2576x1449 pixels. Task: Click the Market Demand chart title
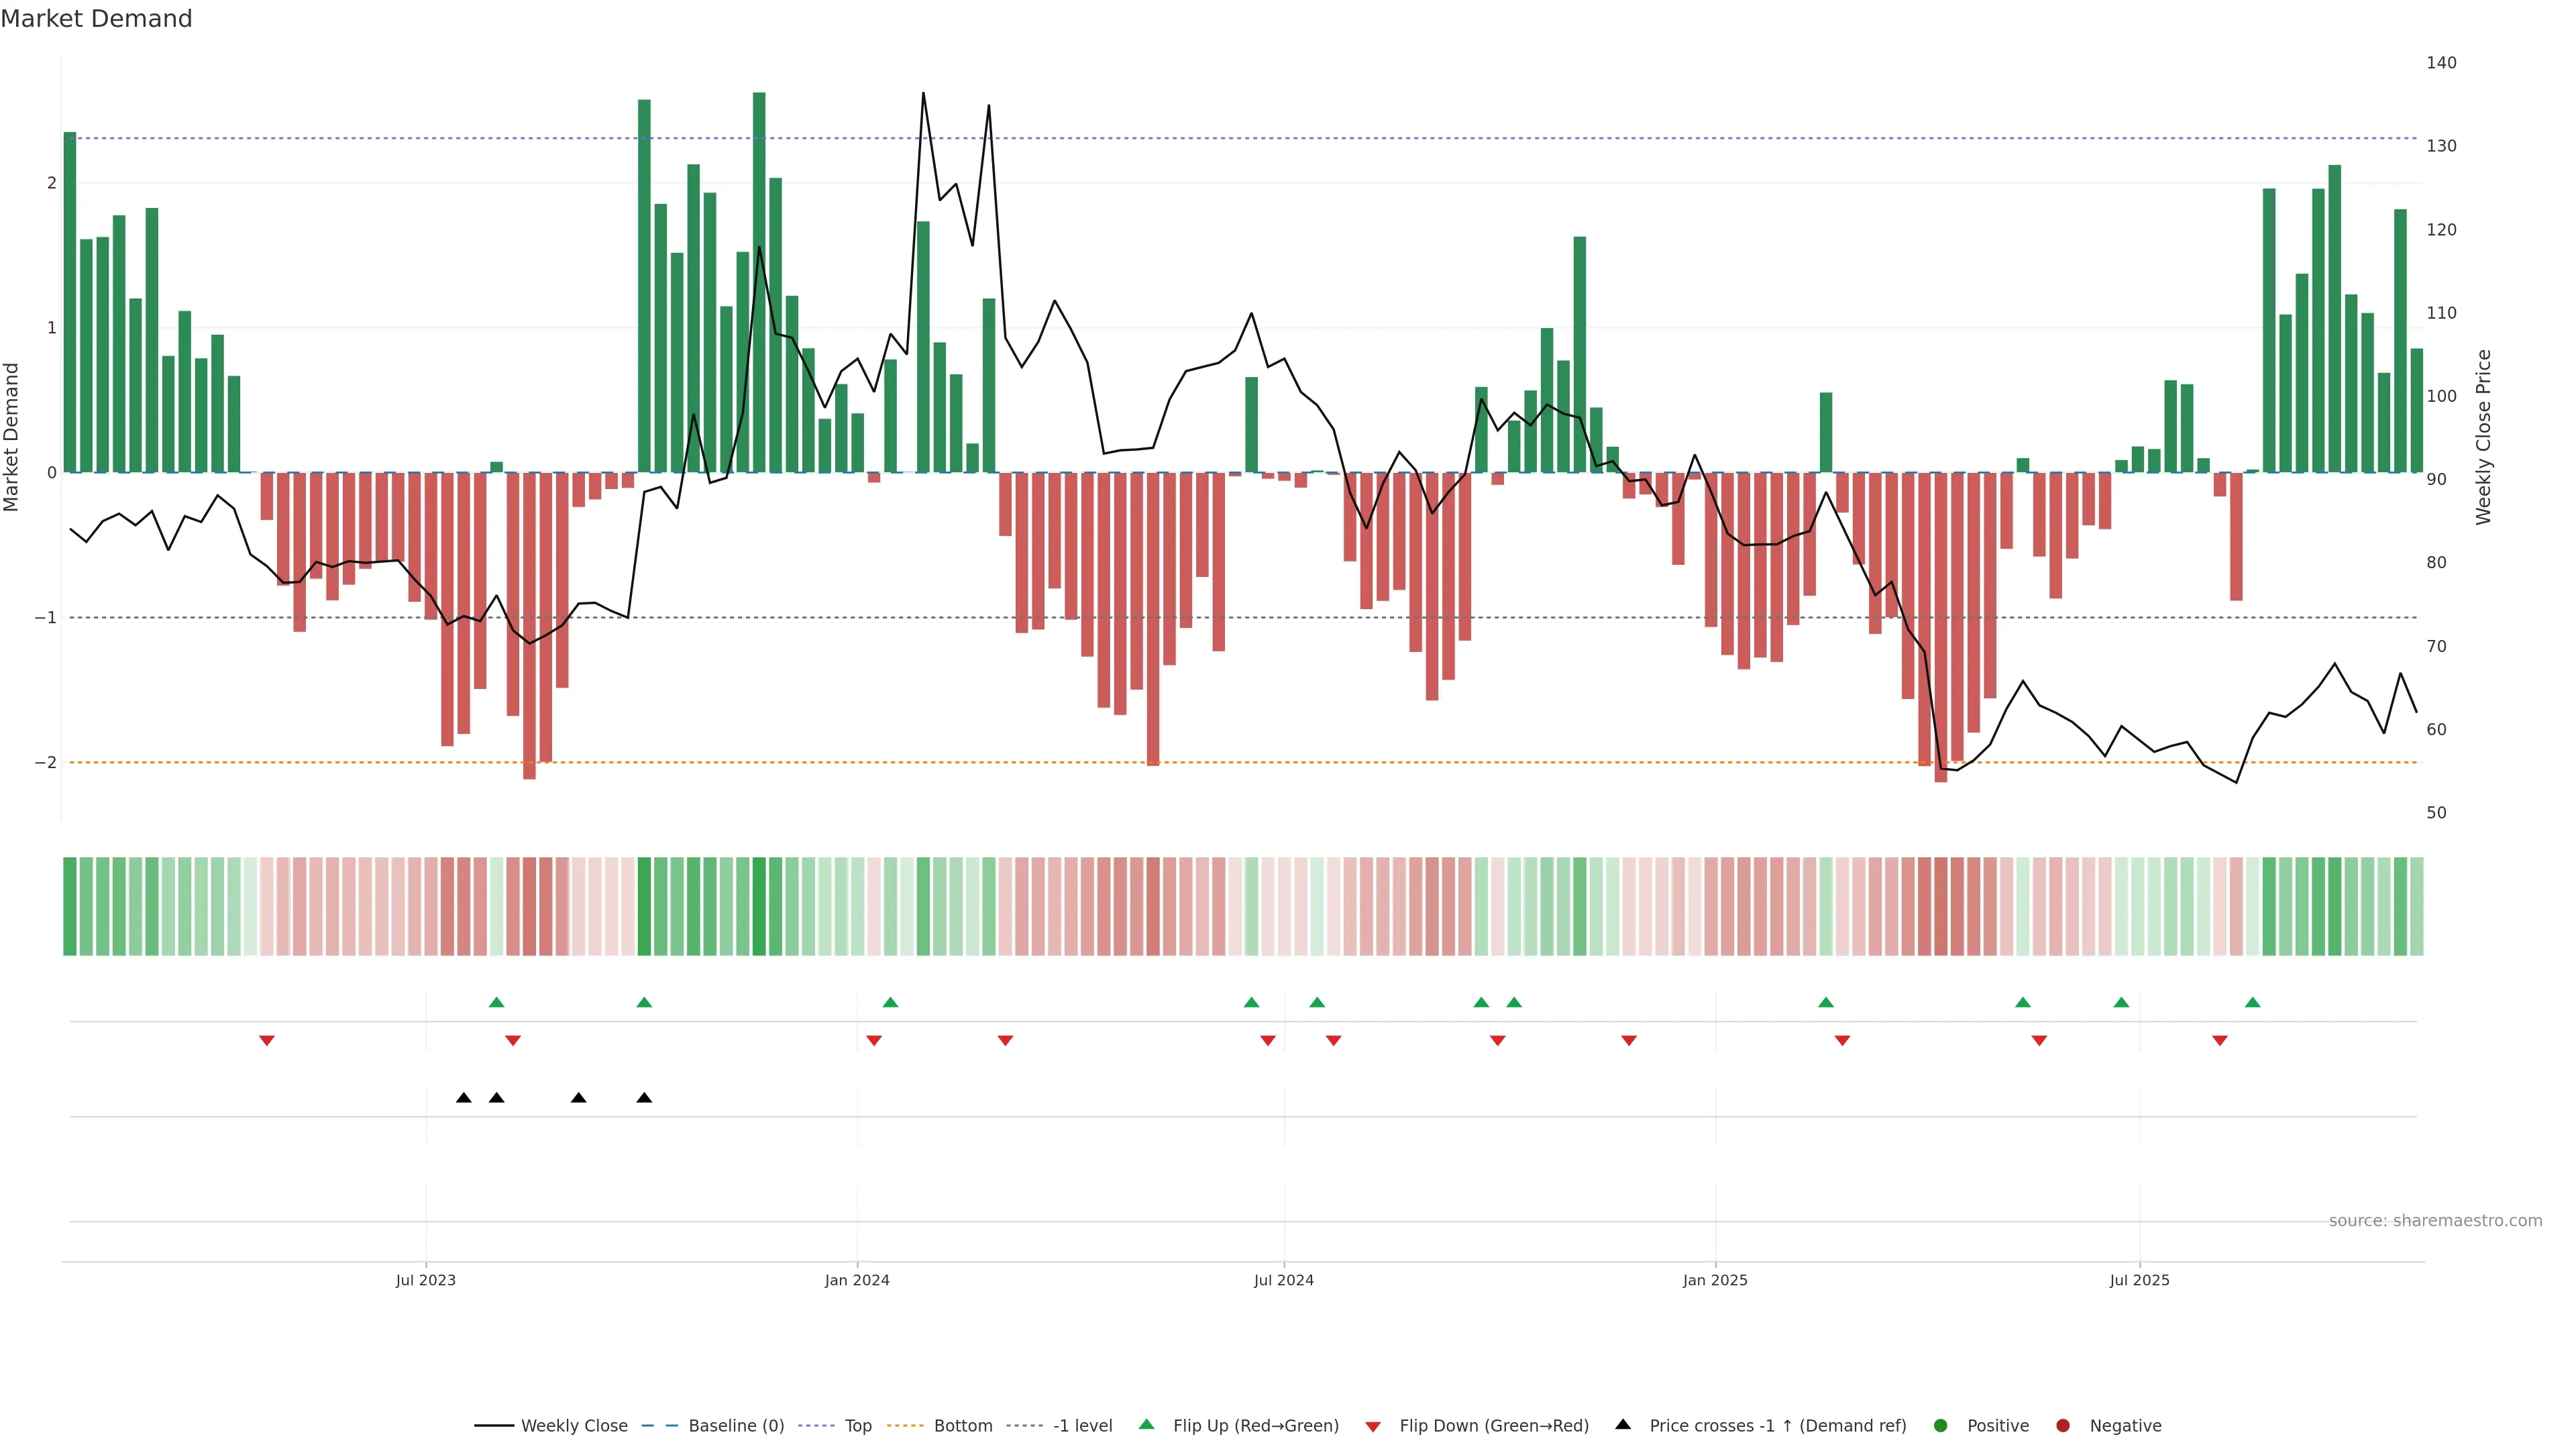[96, 19]
